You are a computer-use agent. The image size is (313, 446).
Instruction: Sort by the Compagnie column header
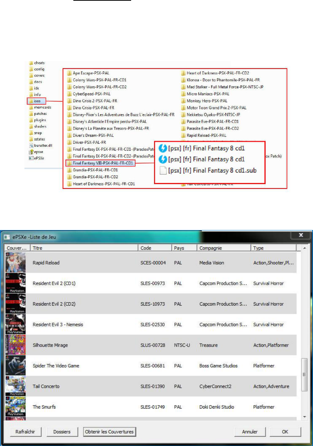pos(223,248)
